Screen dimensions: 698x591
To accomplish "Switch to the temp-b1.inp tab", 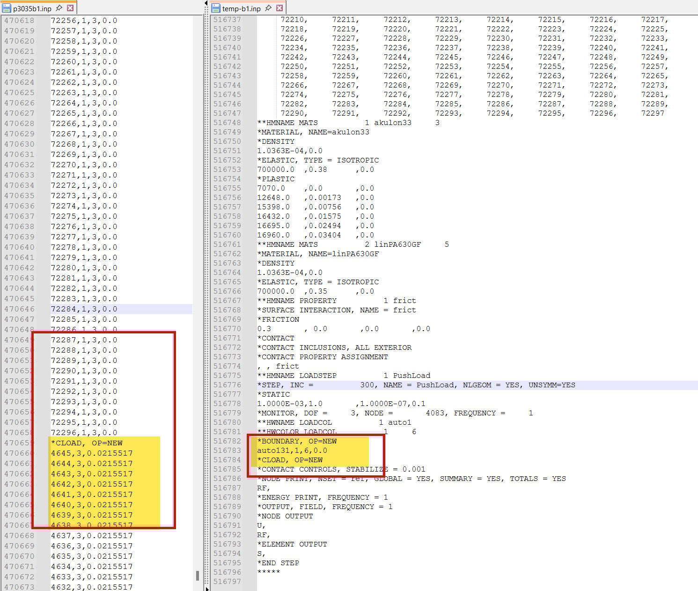I will pyautogui.click(x=241, y=8).
